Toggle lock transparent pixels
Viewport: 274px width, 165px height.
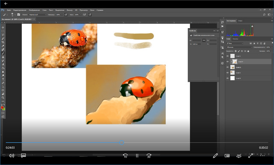[x=235, y=51]
